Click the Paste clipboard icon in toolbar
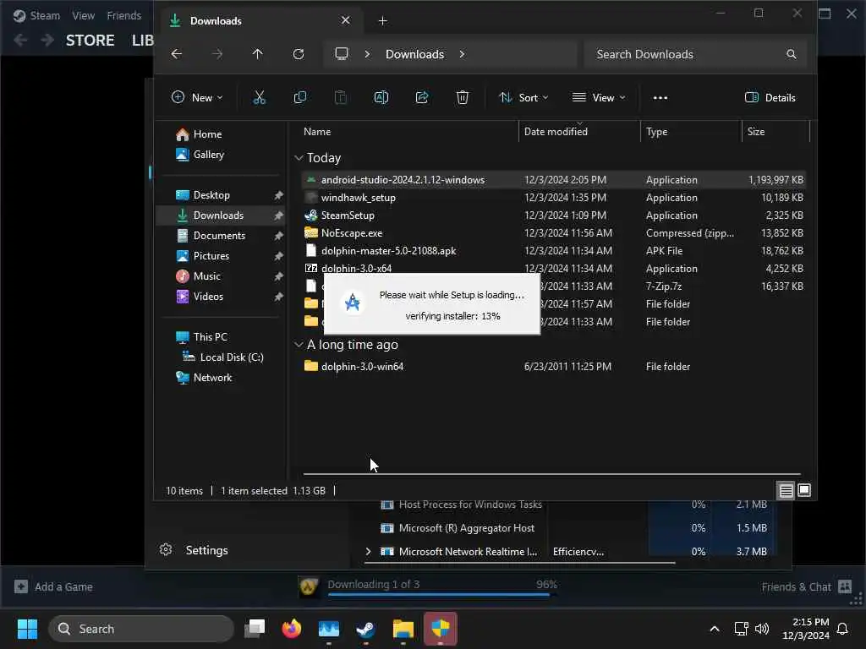The height and width of the screenshot is (649, 866). 341,98
